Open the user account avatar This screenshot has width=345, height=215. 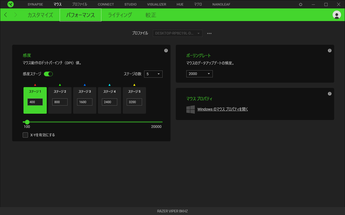coord(337,15)
